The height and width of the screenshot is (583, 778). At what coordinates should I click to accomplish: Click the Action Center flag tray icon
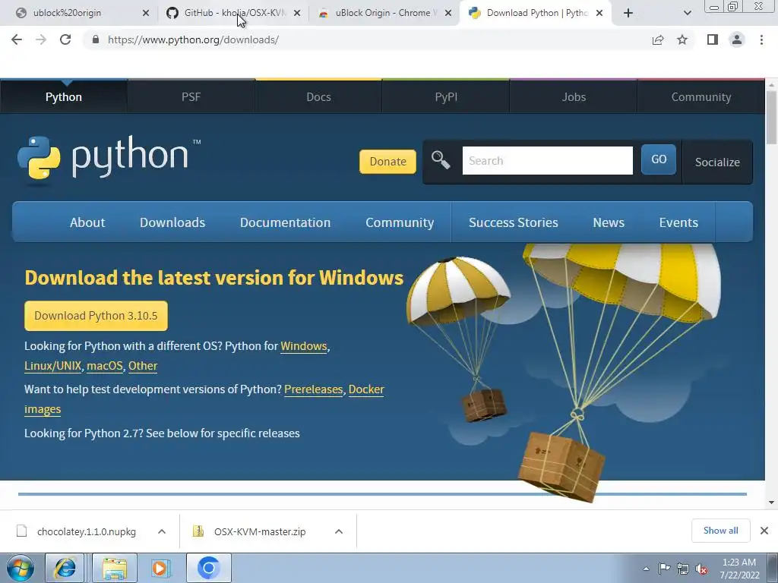click(x=664, y=568)
